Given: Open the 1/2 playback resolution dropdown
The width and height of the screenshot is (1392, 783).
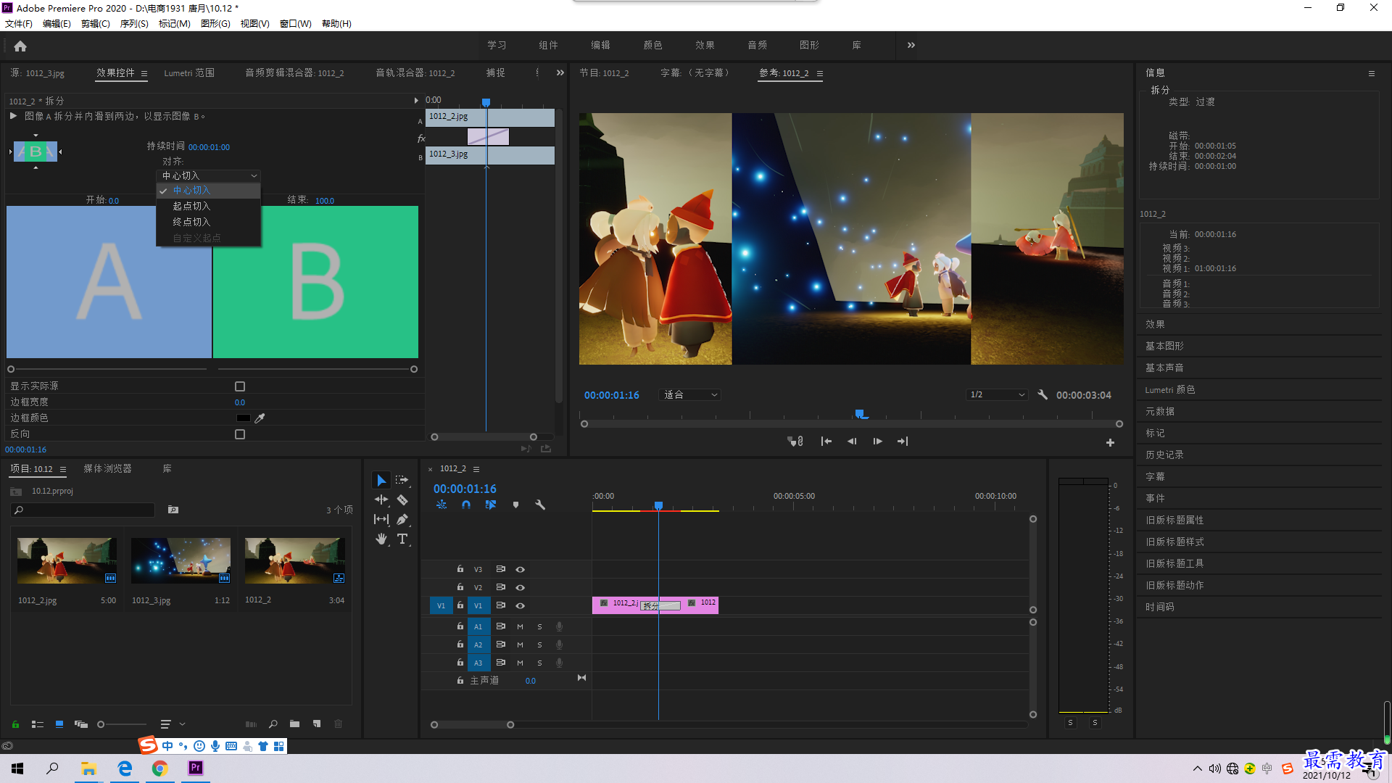Looking at the screenshot, I should (x=998, y=395).
